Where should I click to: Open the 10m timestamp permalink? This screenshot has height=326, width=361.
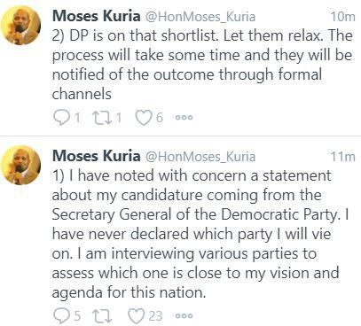point(342,17)
